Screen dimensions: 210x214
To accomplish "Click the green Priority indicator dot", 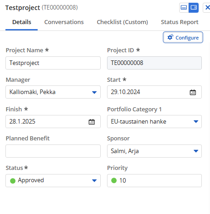I will [x=114, y=180].
